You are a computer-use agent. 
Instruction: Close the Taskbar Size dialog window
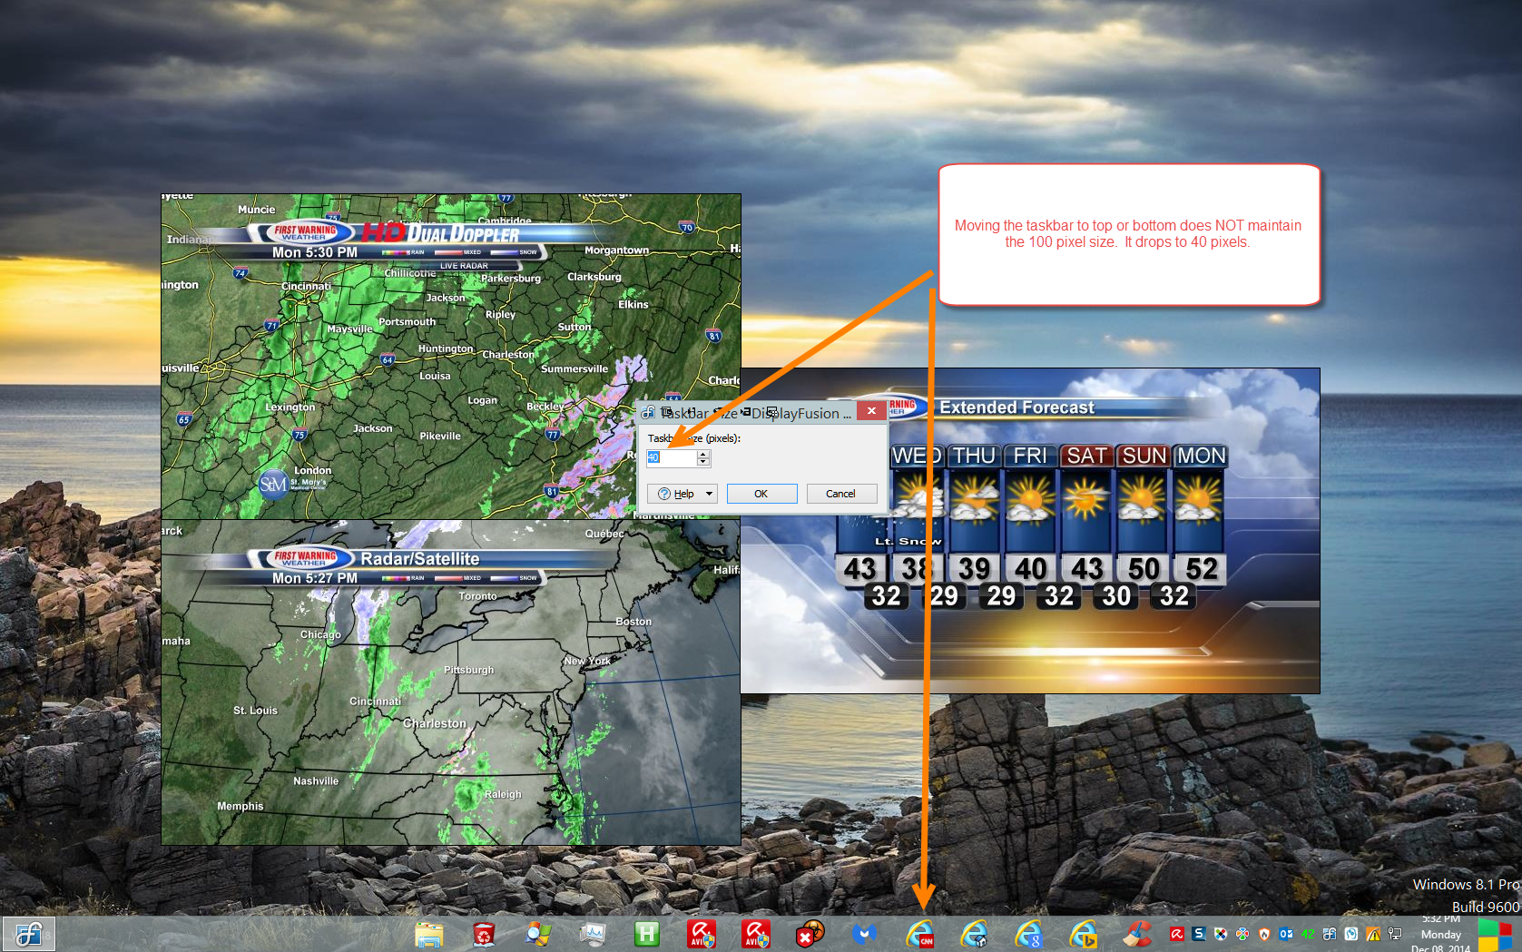coord(871,411)
